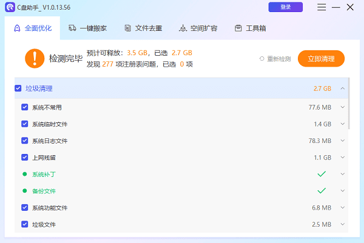Click the 上网残留 label
This screenshot has width=364, height=243.
pyautogui.click(x=44, y=158)
